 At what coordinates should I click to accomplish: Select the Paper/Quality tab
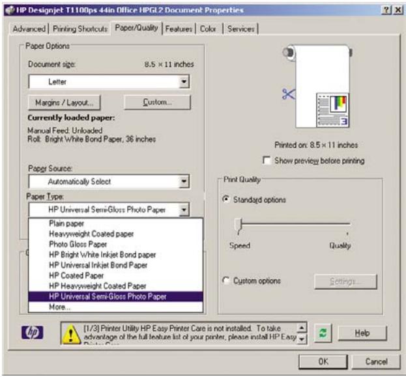(x=136, y=28)
